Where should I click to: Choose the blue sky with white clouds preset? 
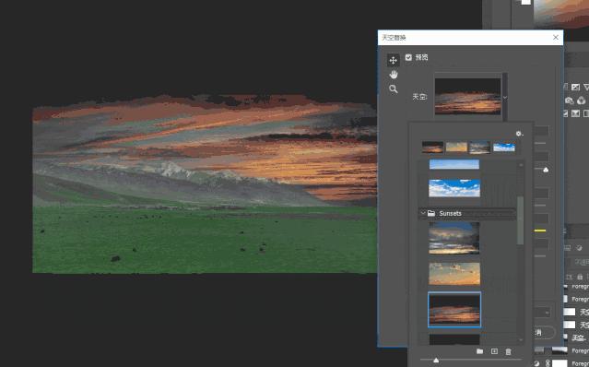(x=454, y=188)
